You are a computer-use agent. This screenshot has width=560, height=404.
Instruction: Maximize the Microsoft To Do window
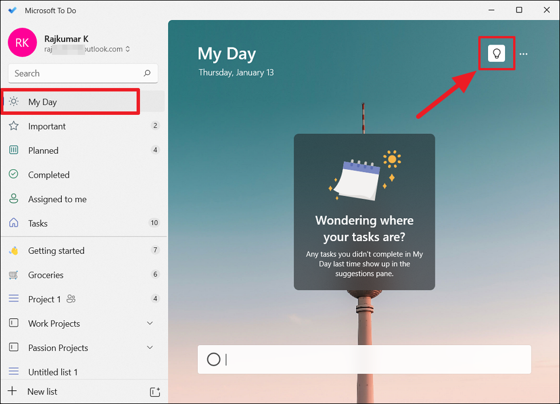[519, 10]
